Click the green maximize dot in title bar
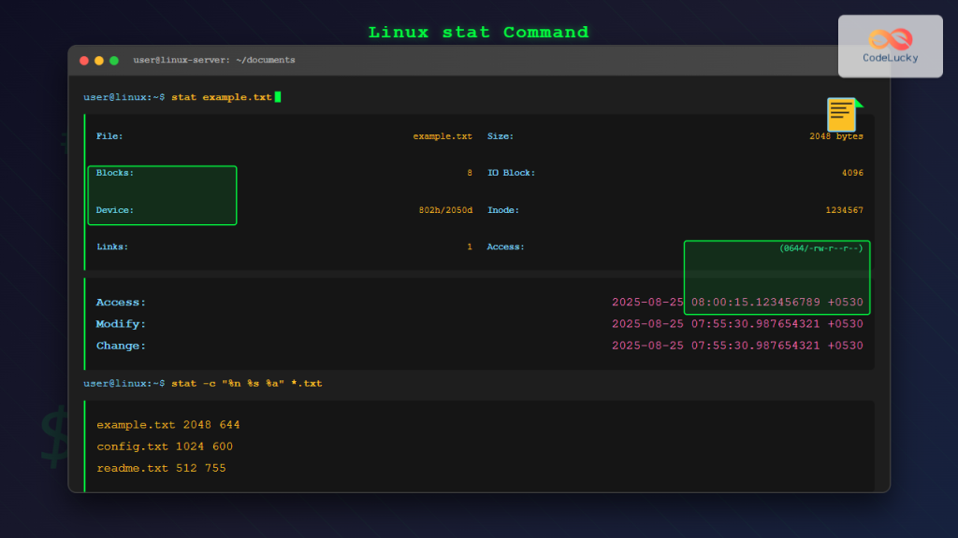958x538 pixels. 114,61
